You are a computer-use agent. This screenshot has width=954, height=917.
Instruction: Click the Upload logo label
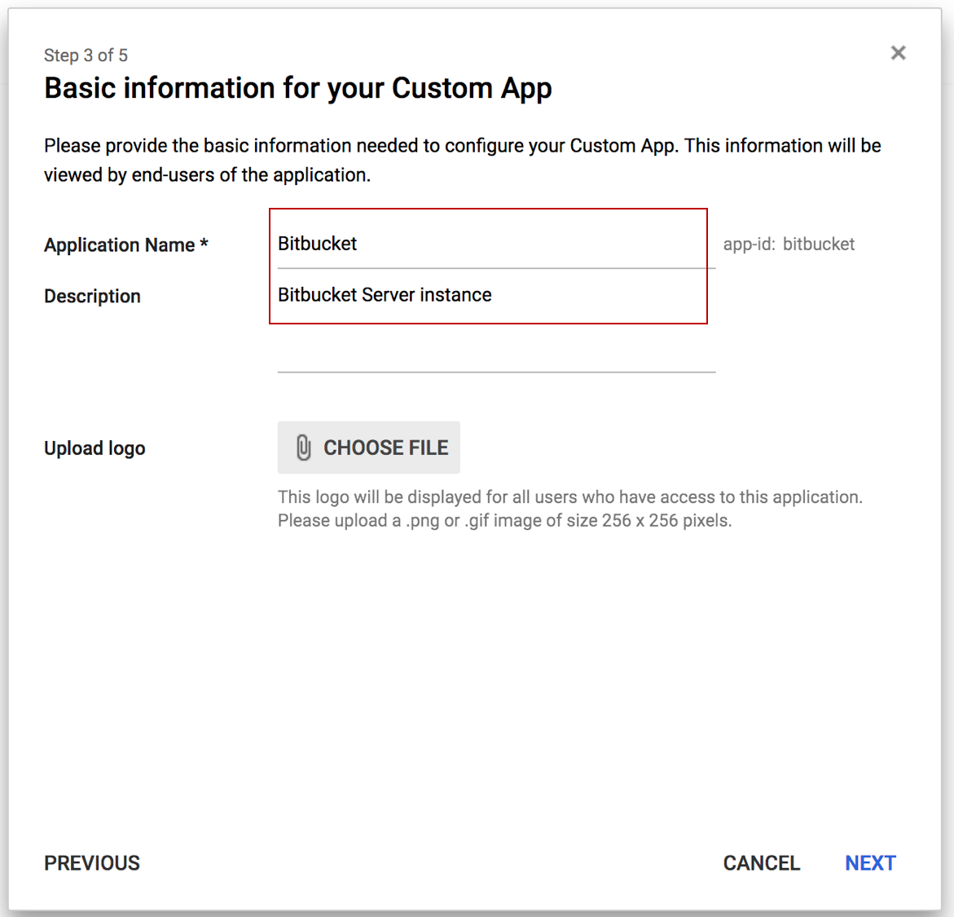point(95,448)
